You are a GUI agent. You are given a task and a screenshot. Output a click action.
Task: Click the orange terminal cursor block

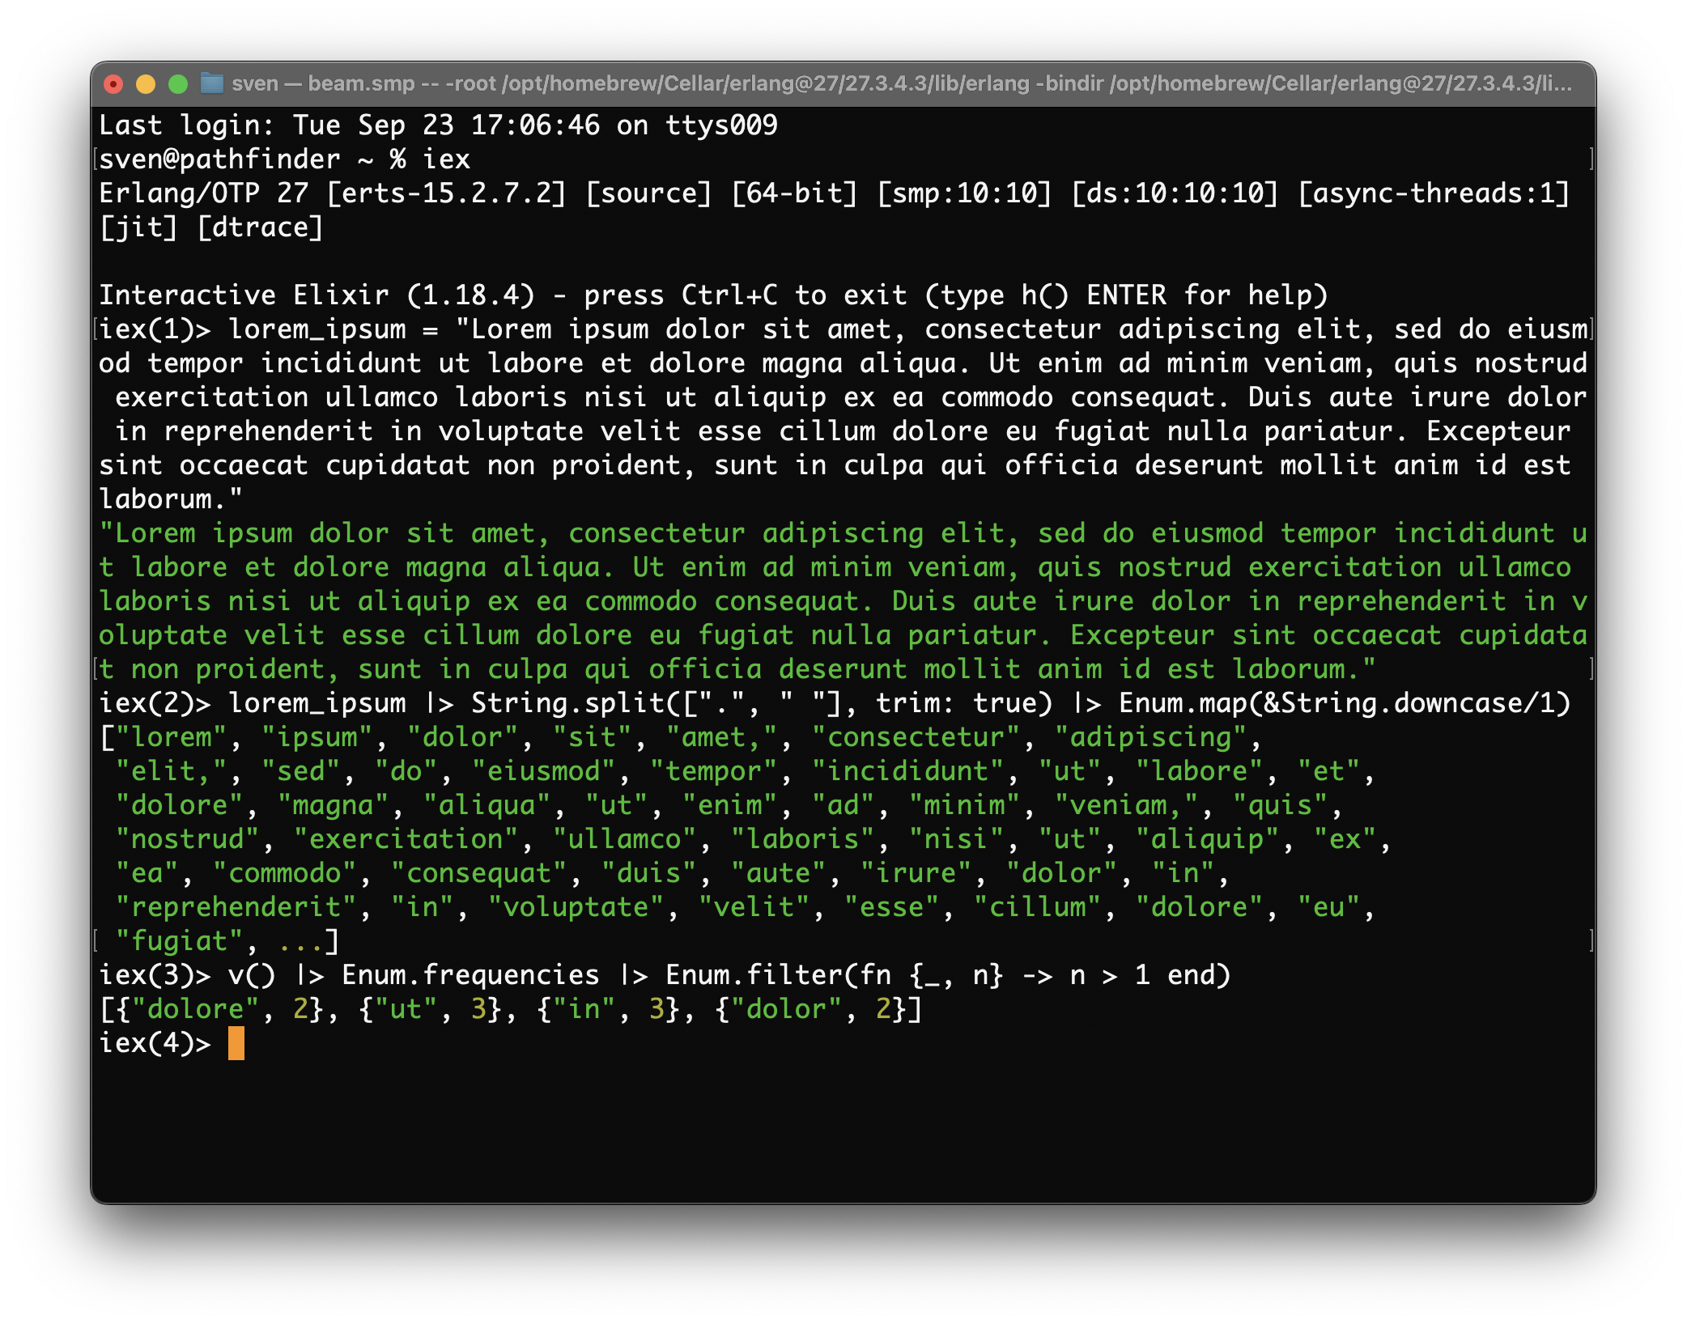[x=236, y=1043]
